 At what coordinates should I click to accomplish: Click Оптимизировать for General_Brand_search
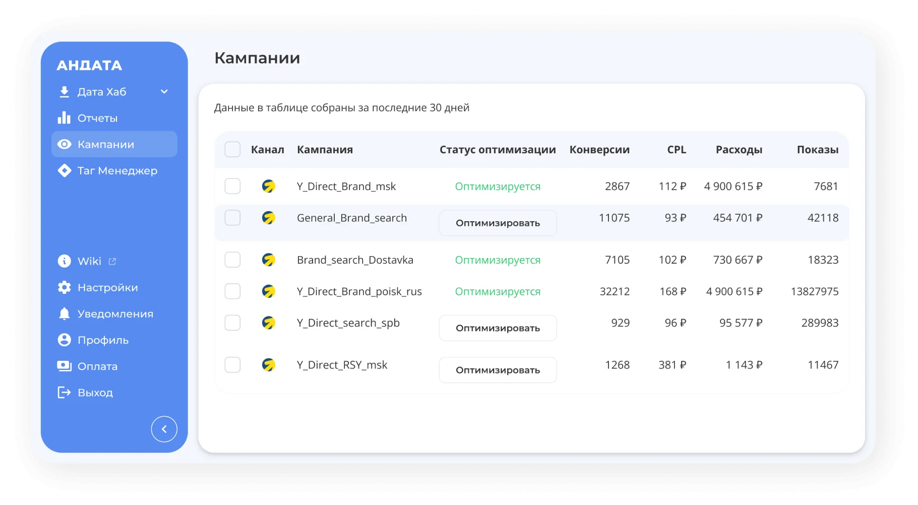(x=498, y=223)
